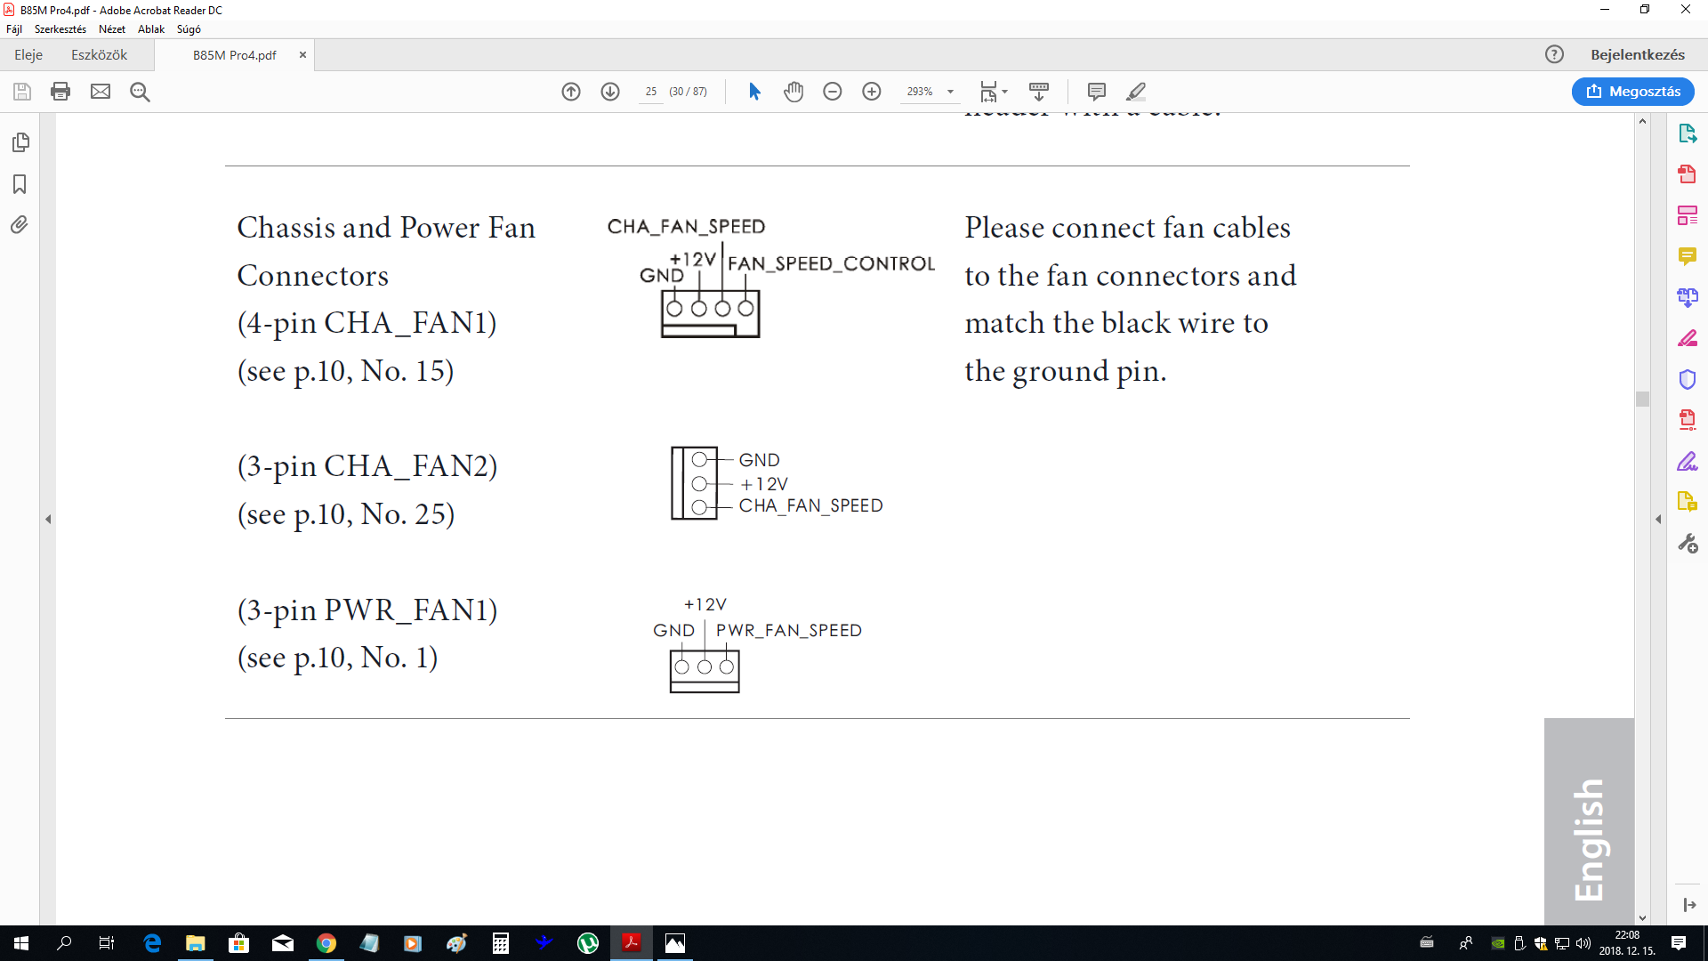
Task: Go to previous page arrow
Action: tap(571, 92)
